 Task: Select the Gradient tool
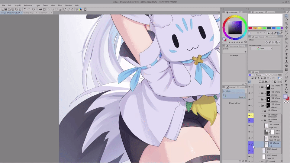286,69
